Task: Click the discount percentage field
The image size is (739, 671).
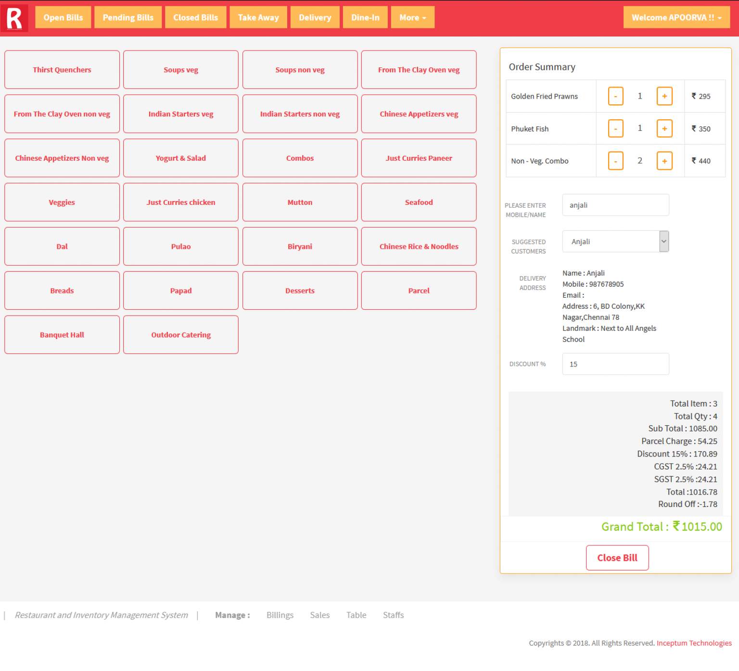Action: tap(615, 364)
